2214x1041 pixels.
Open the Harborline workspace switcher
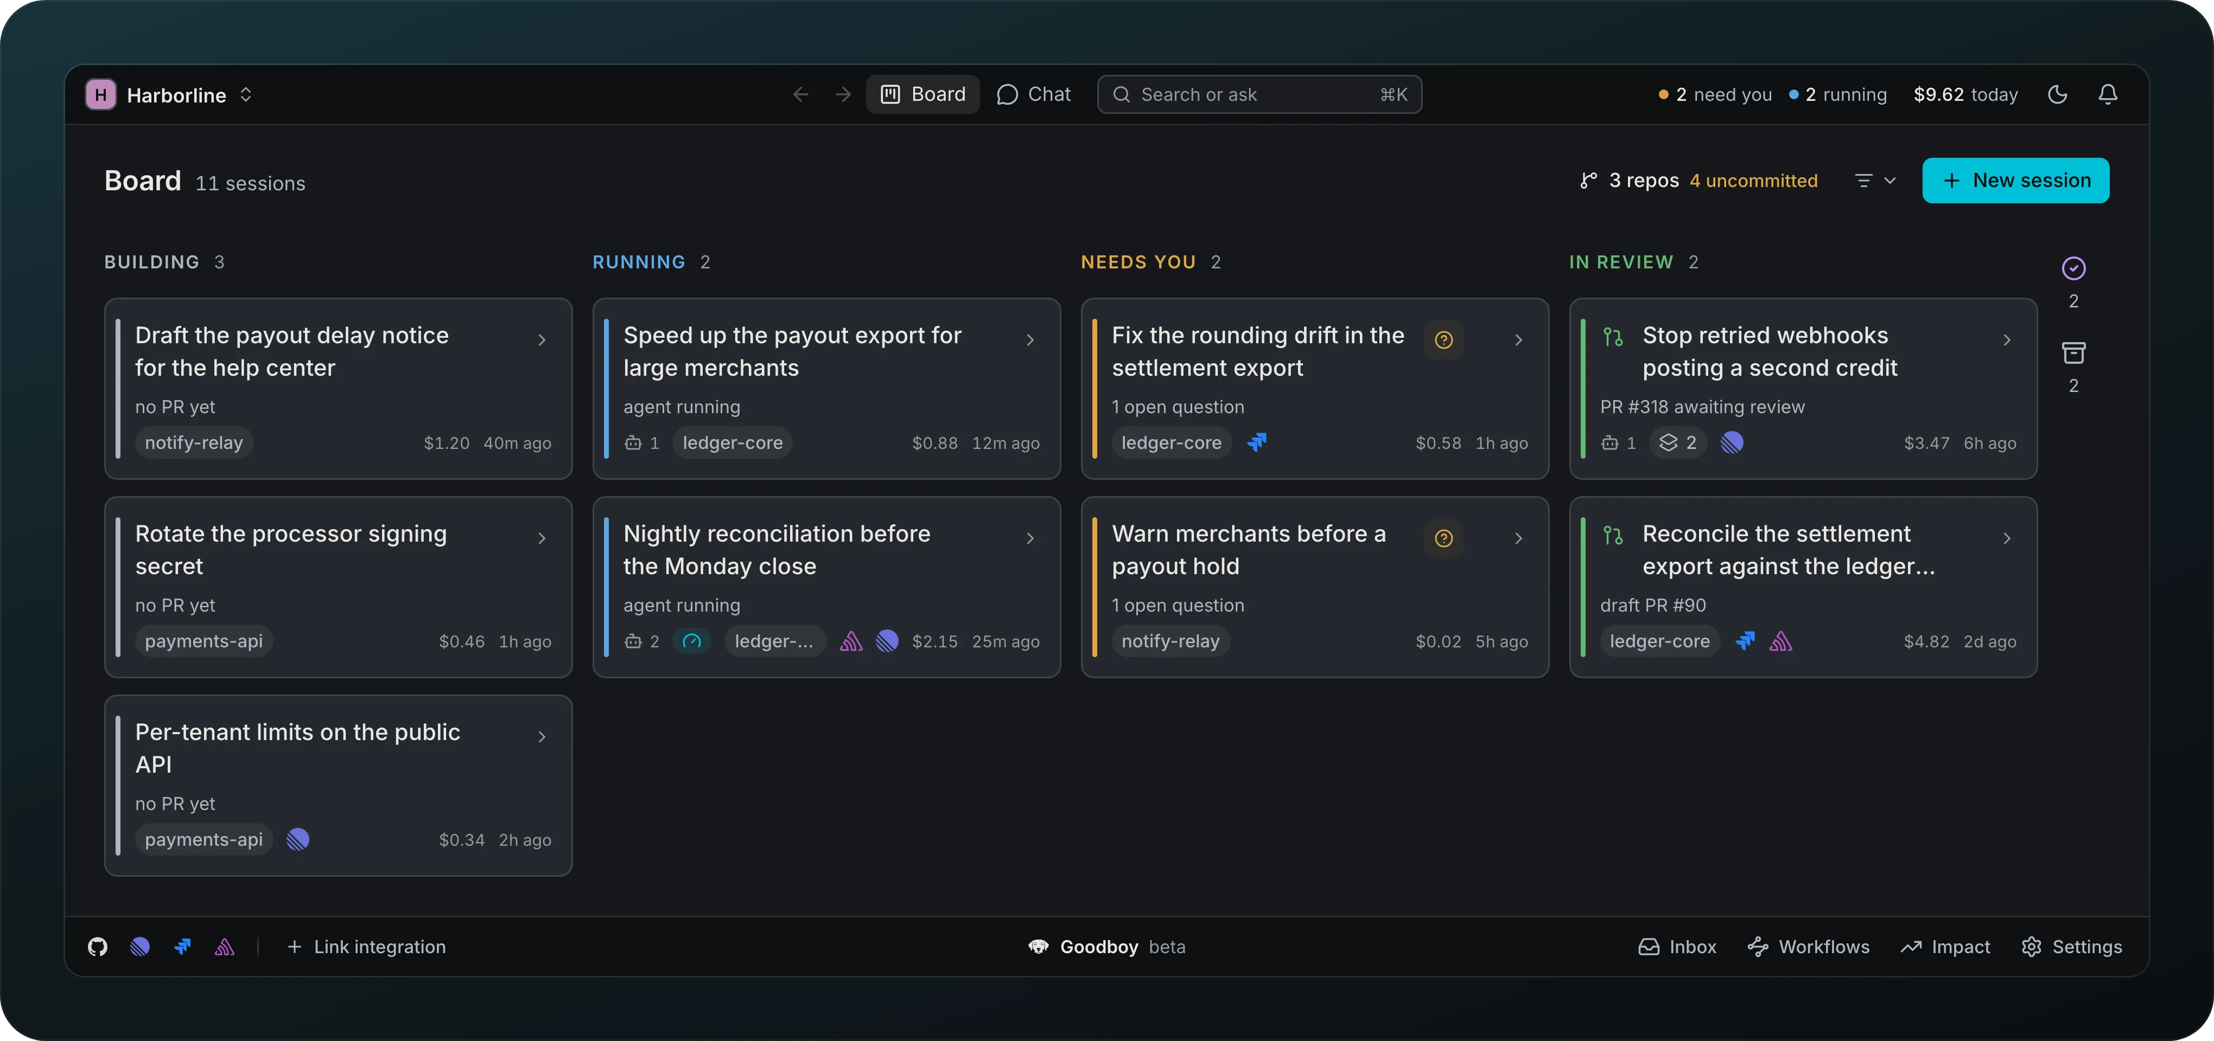[168, 94]
